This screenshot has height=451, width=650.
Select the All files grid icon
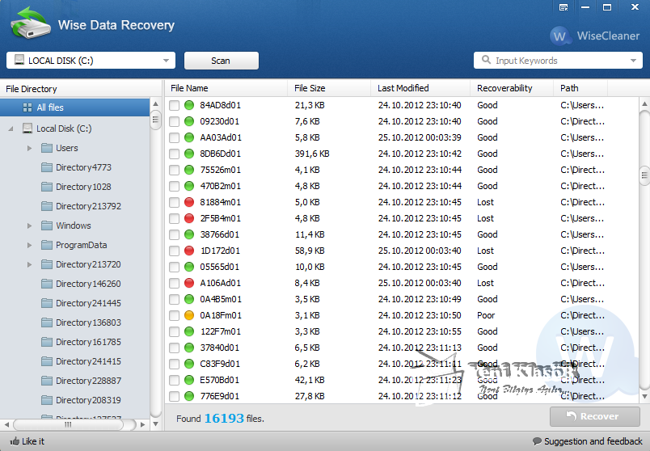[x=27, y=107]
